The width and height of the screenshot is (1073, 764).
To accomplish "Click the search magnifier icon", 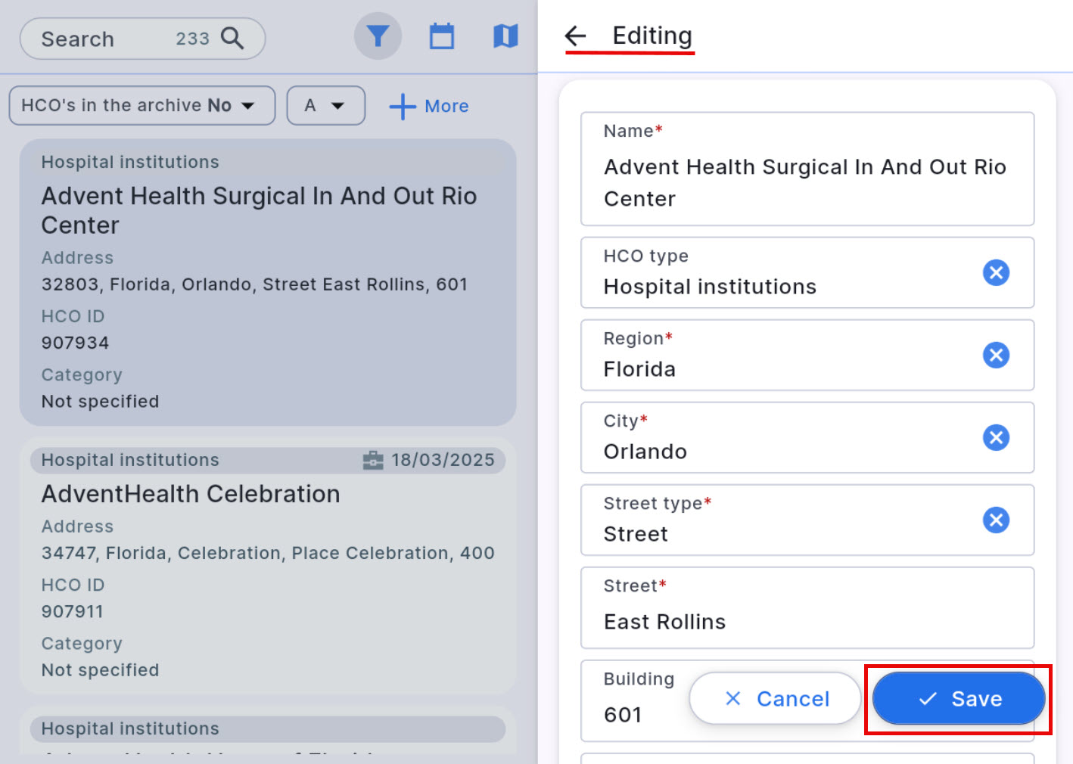I will tap(232, 38).
